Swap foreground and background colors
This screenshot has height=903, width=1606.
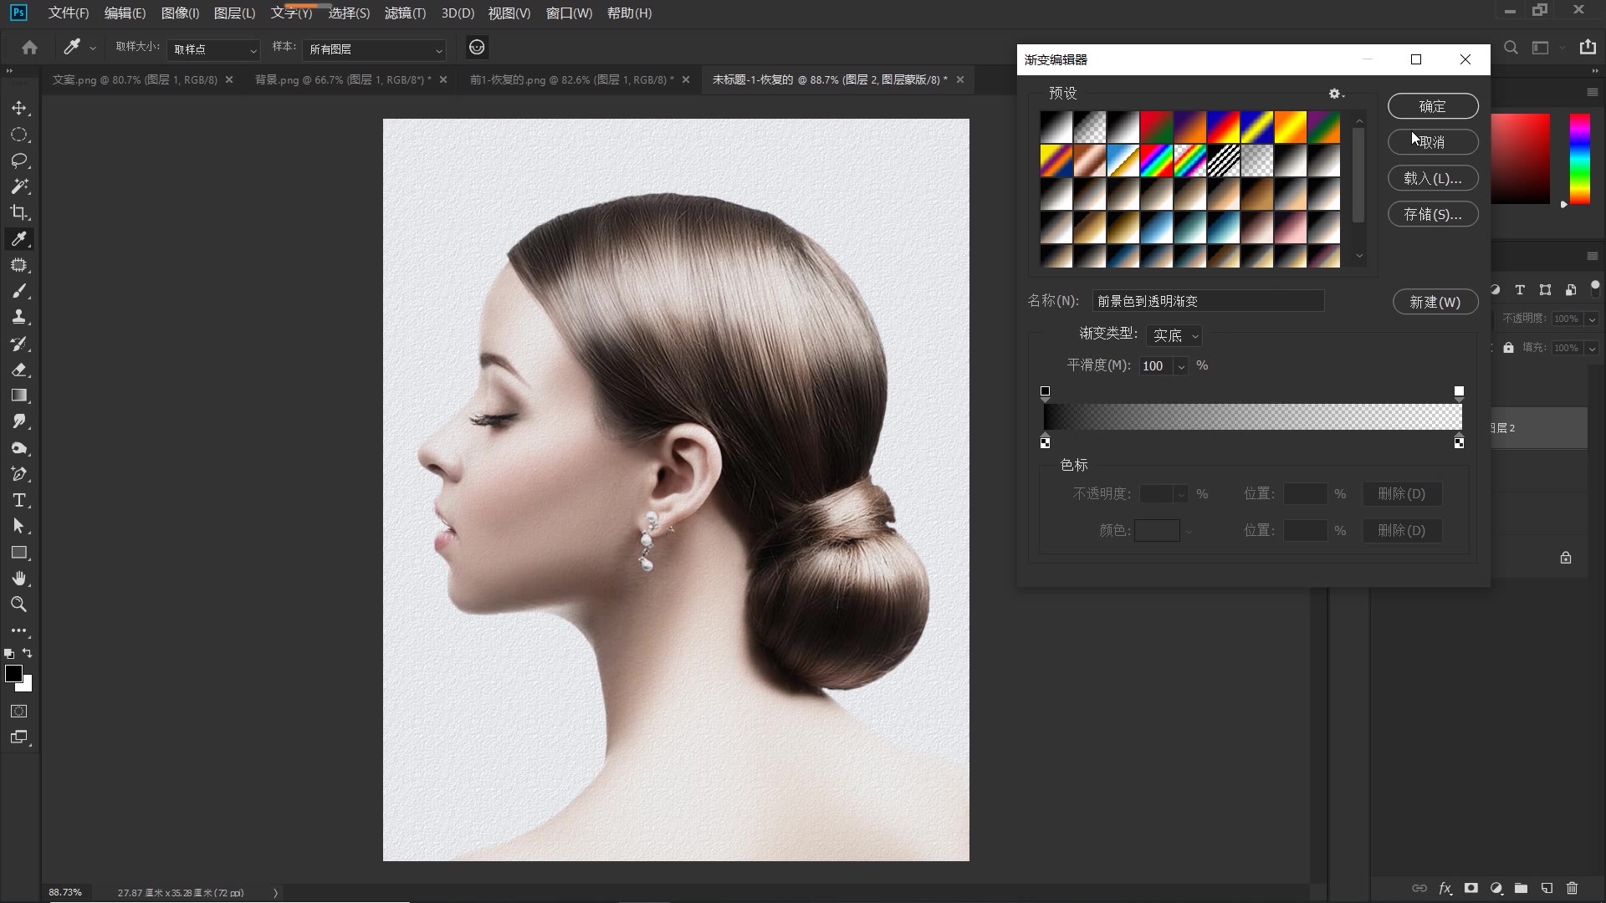28,653
